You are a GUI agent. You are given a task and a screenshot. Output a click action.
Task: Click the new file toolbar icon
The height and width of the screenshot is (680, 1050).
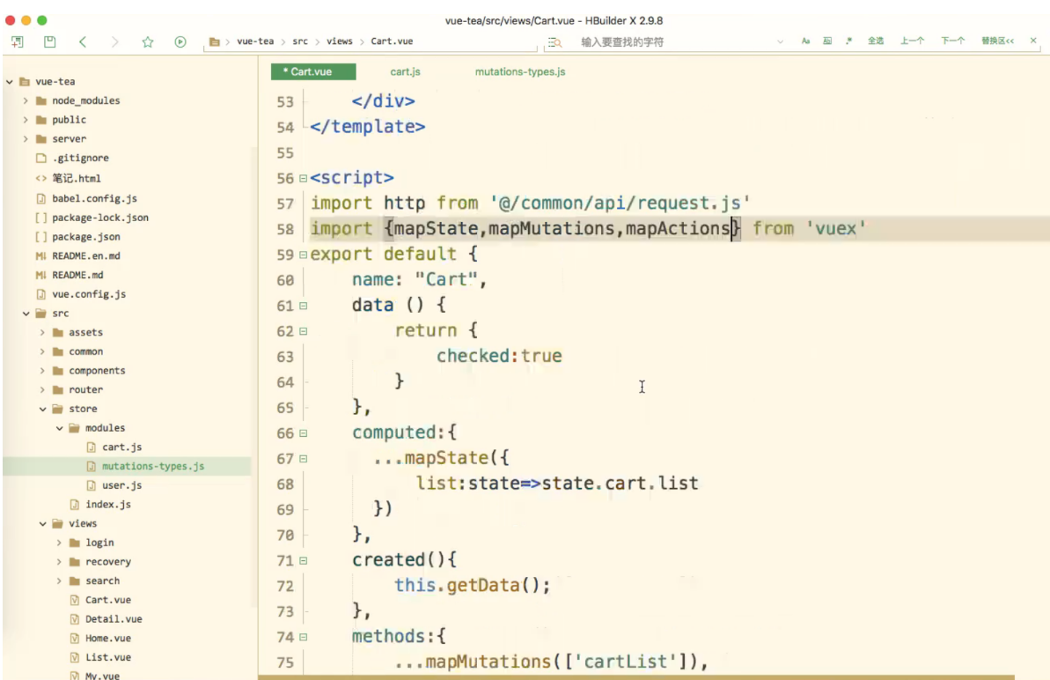18,41
